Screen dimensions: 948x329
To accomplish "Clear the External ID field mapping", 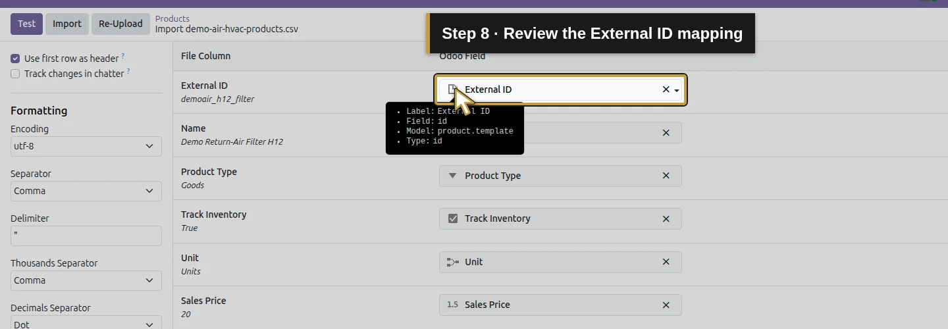I will (x=666, y=89).
